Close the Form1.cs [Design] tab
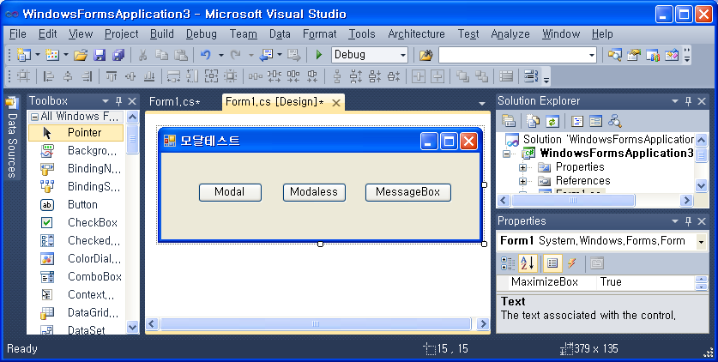This screenshot has height=362, width=718. [x=336, y=103]
